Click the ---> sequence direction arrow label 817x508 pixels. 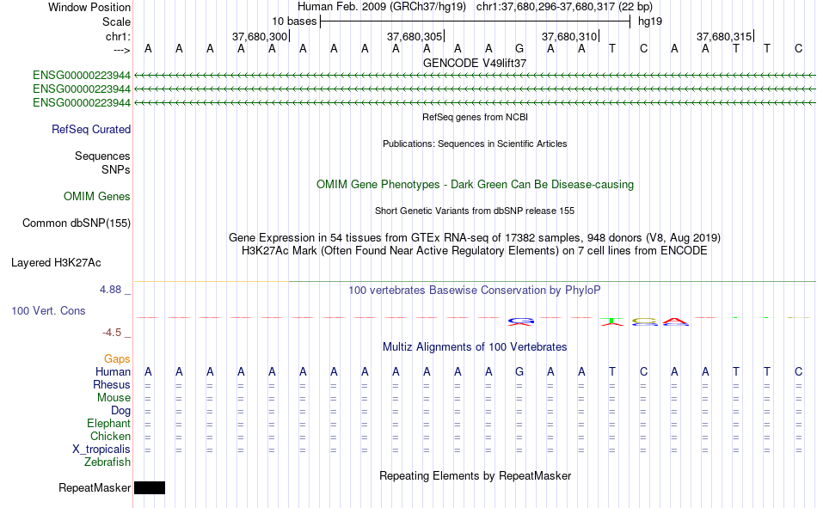pos(121,50)
